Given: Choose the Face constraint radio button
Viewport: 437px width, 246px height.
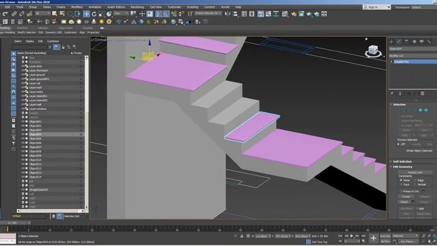Looking at the screenshot, I should pos(401,184).
